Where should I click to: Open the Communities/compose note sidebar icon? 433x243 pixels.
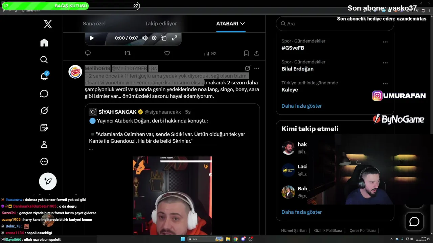coord(44,128)
